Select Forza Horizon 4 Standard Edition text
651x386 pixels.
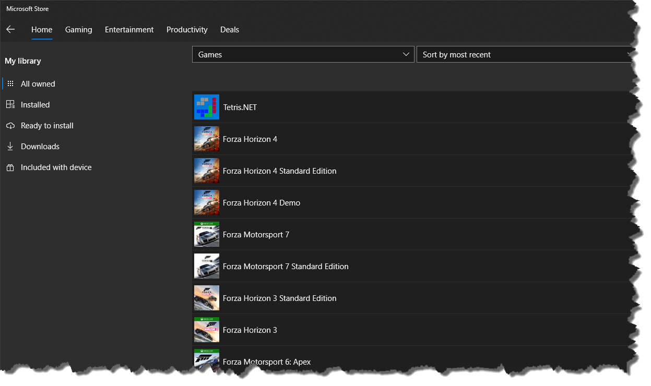pos(280,171)
